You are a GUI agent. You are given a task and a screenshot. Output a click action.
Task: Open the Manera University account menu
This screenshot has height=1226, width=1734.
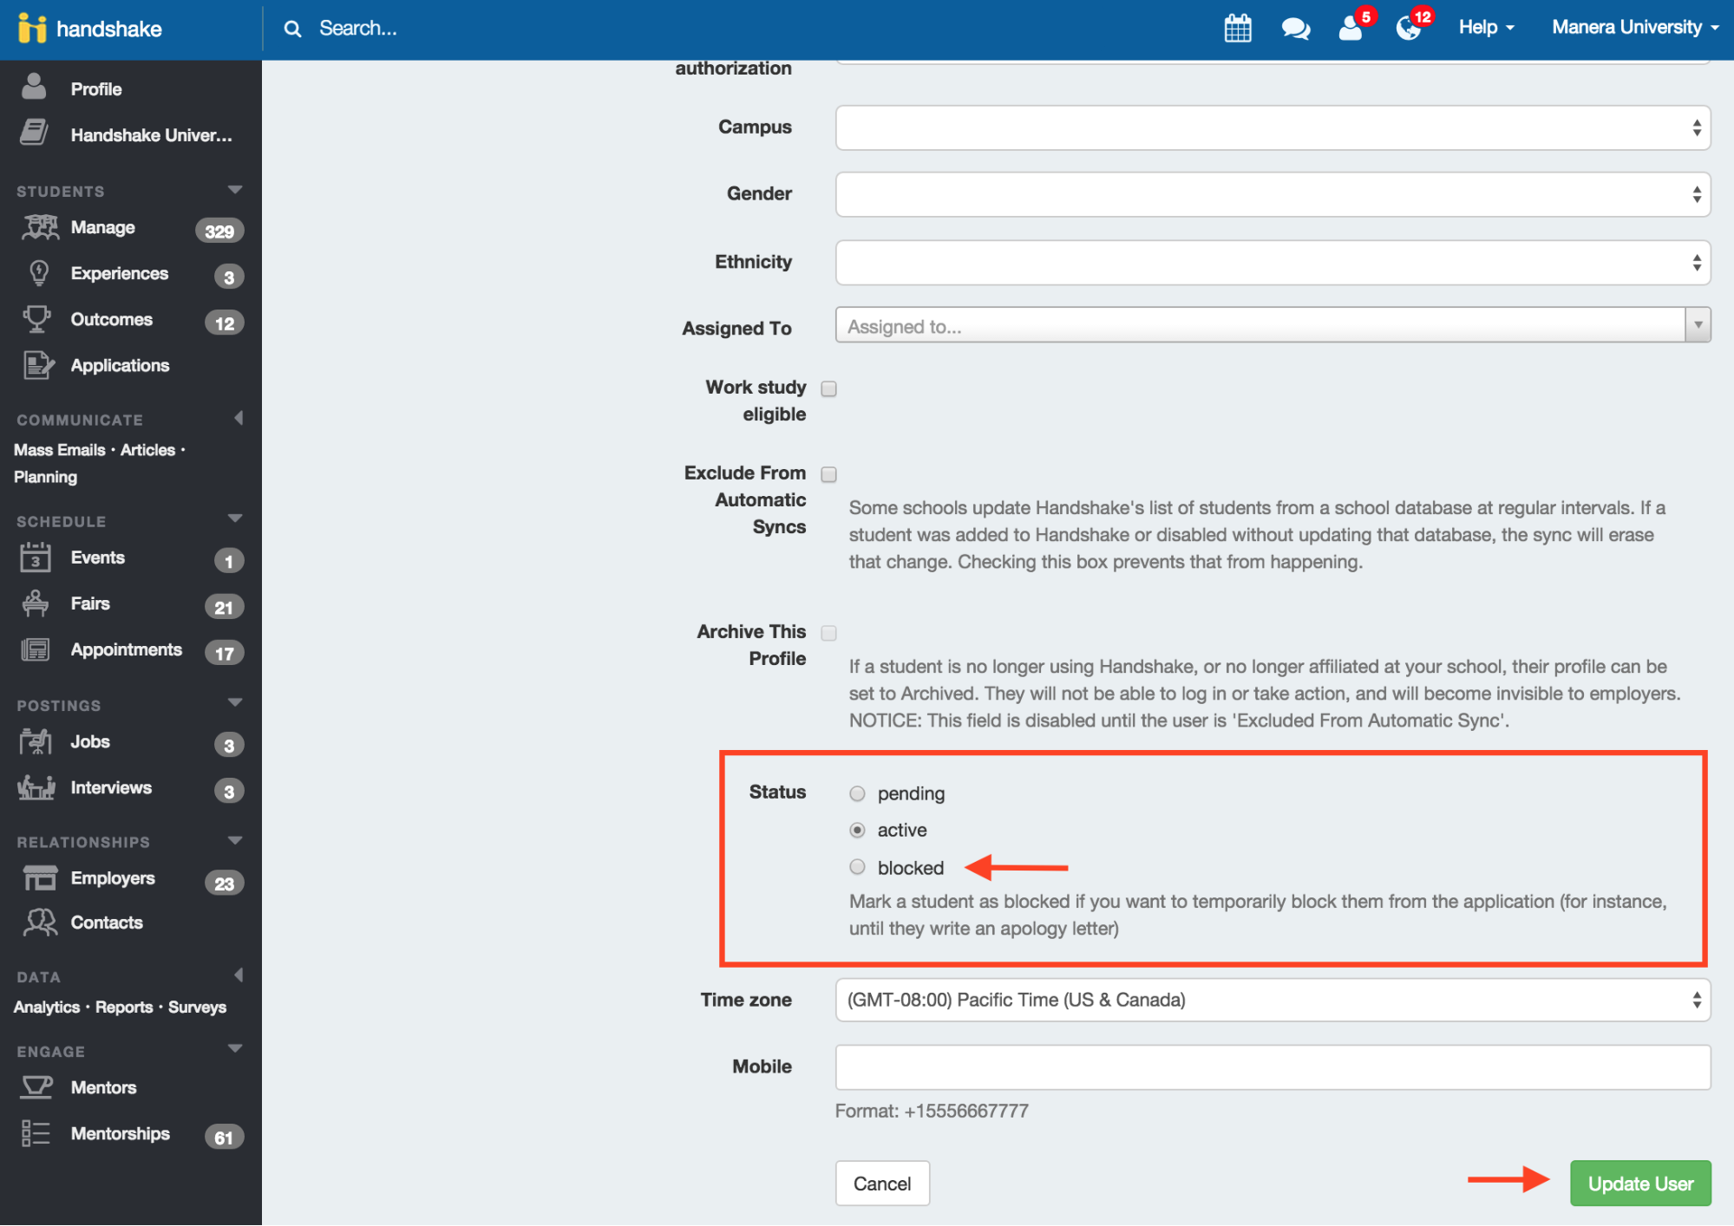pos(1635,28)
